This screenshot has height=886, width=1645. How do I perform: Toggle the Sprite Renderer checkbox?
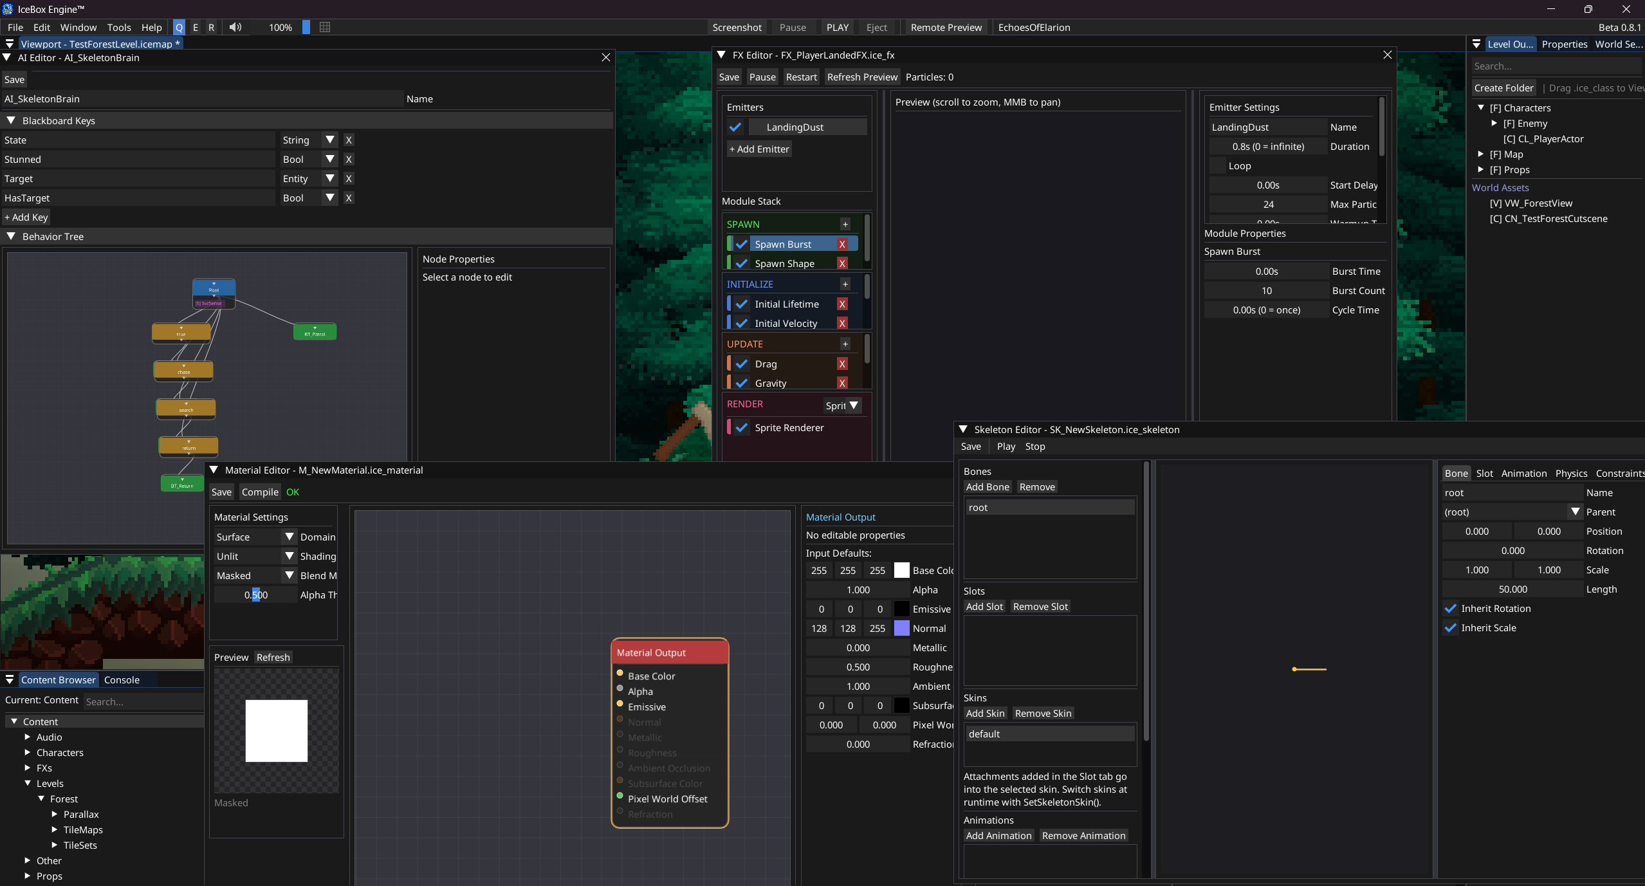[742, 428]
